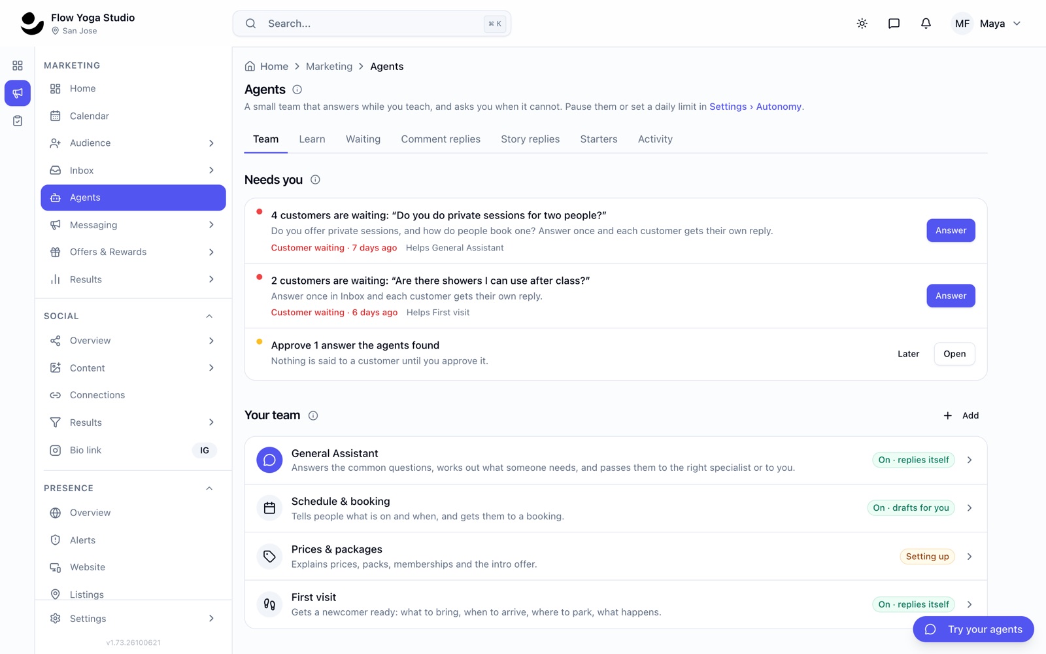Open the Activity tab
1046x654 pixels.
(x=655, y=139)
